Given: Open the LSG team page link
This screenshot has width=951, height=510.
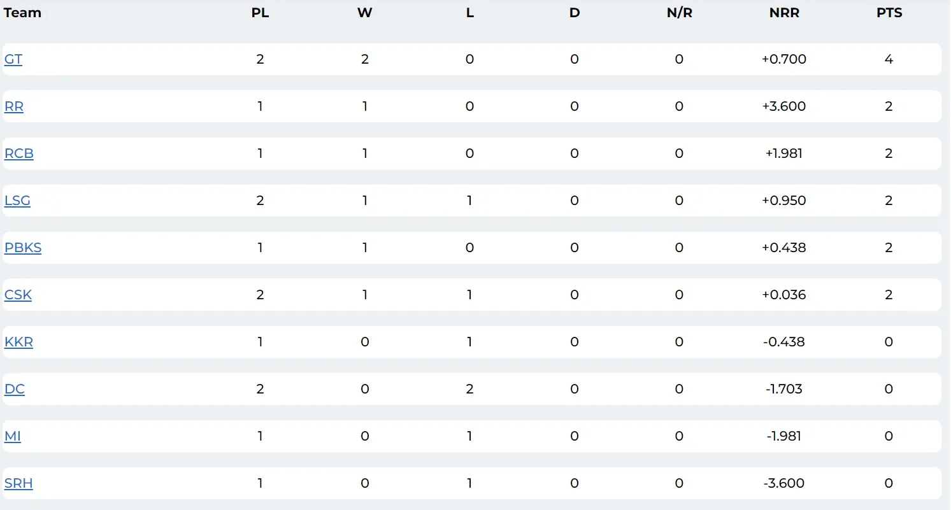Looking at the screenshot, I should click(17, 201).
